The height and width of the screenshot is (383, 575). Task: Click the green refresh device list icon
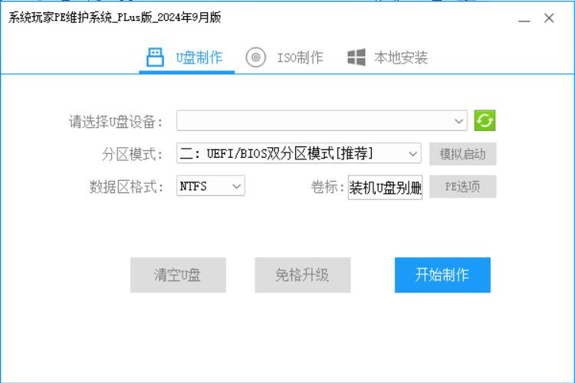485,120
